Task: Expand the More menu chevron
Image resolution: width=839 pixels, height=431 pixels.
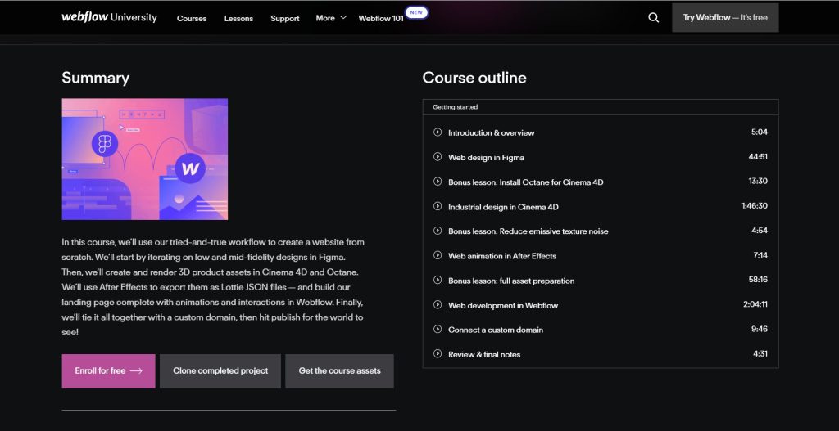Action: pos(343,18)
